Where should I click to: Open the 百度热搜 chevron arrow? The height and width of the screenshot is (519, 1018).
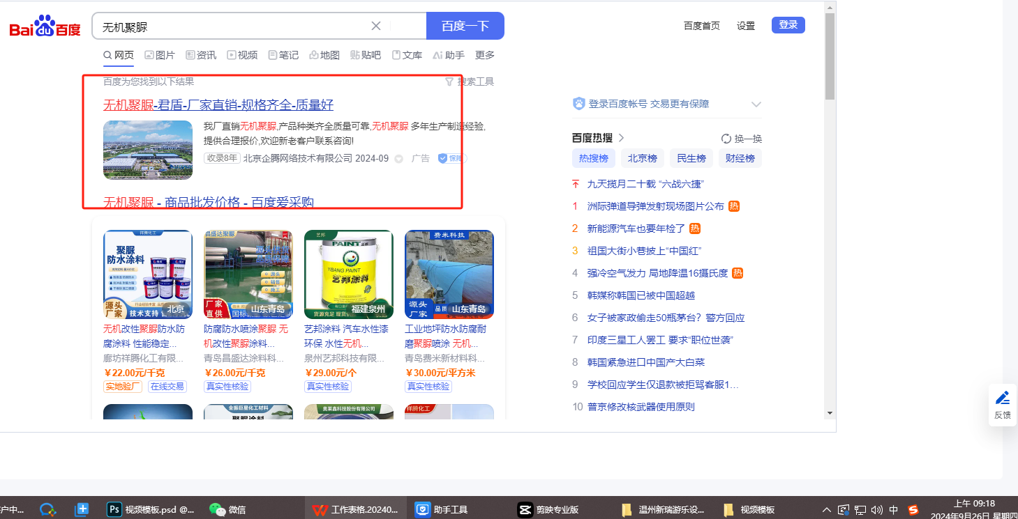tap(622, 138)
